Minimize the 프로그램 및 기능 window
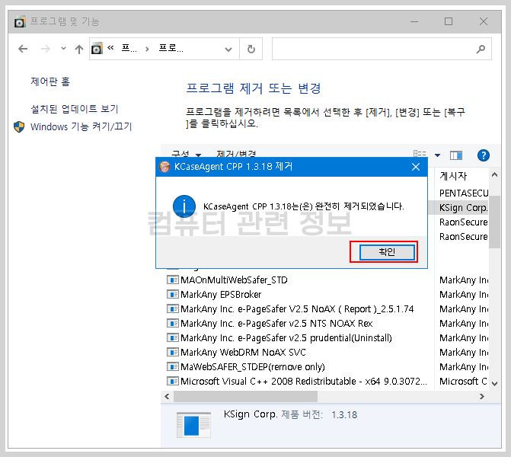511x457 pixels. coord(414,21)
